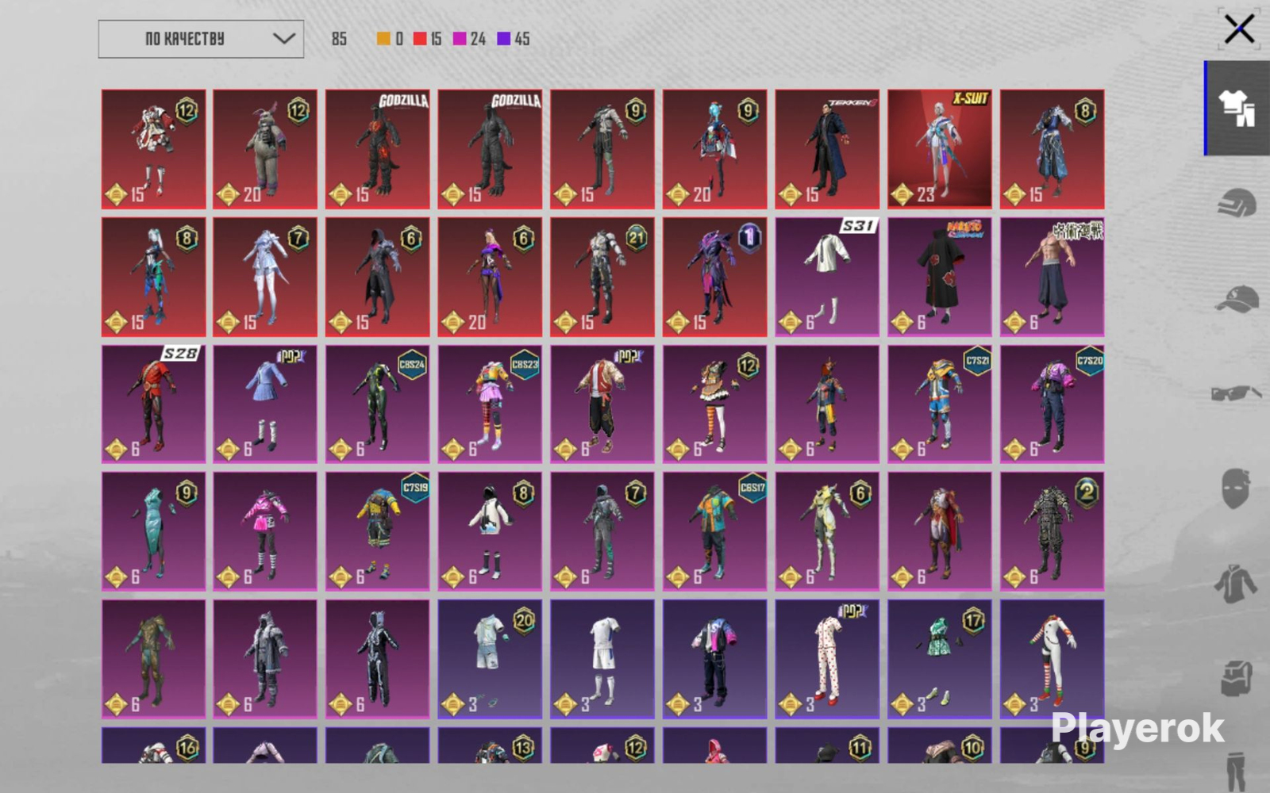Select the C8S23 colorful outfit card
Screen dimensions: 1270x793
point(490,404)
